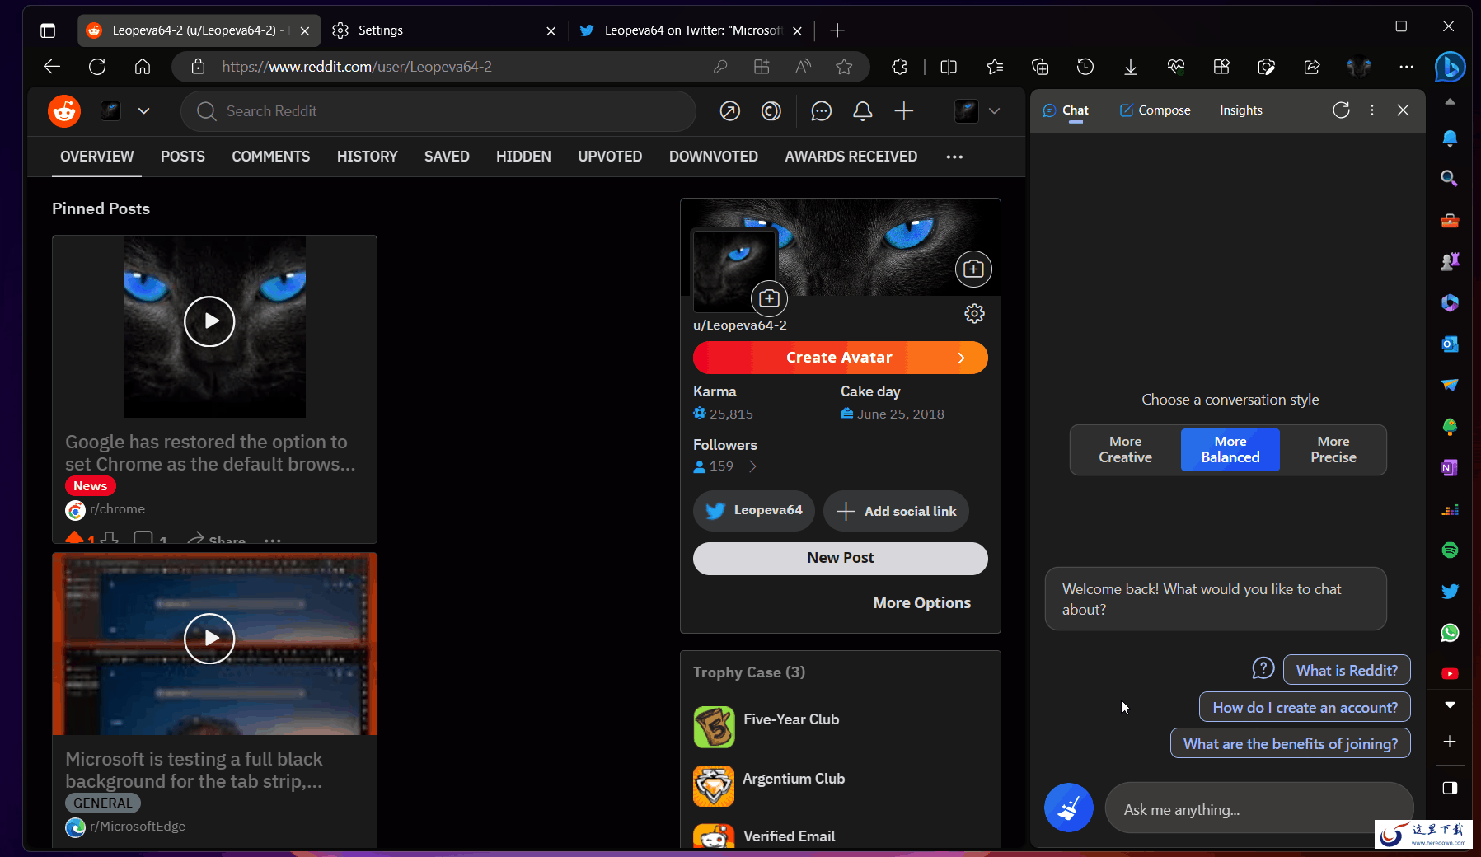The height and width of the screenshot is (857, 1481).
Task: Click the help question mark icon in chat
Action: [1263, 668]
